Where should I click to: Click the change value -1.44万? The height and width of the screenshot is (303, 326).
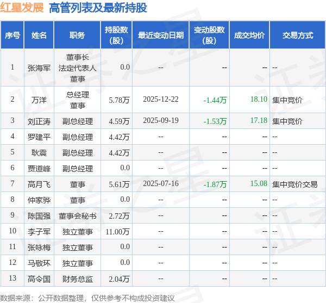coord(215,100)
